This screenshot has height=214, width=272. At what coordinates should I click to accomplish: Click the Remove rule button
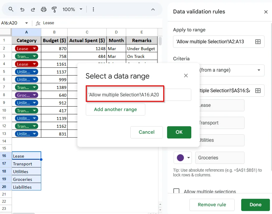[x=212, y=205]
